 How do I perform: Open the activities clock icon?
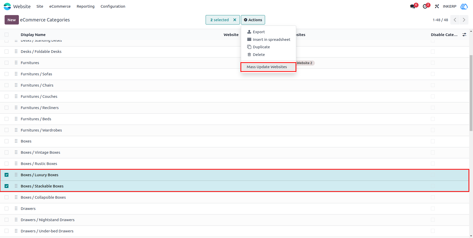pyautogui.click(x=425, y=6)
